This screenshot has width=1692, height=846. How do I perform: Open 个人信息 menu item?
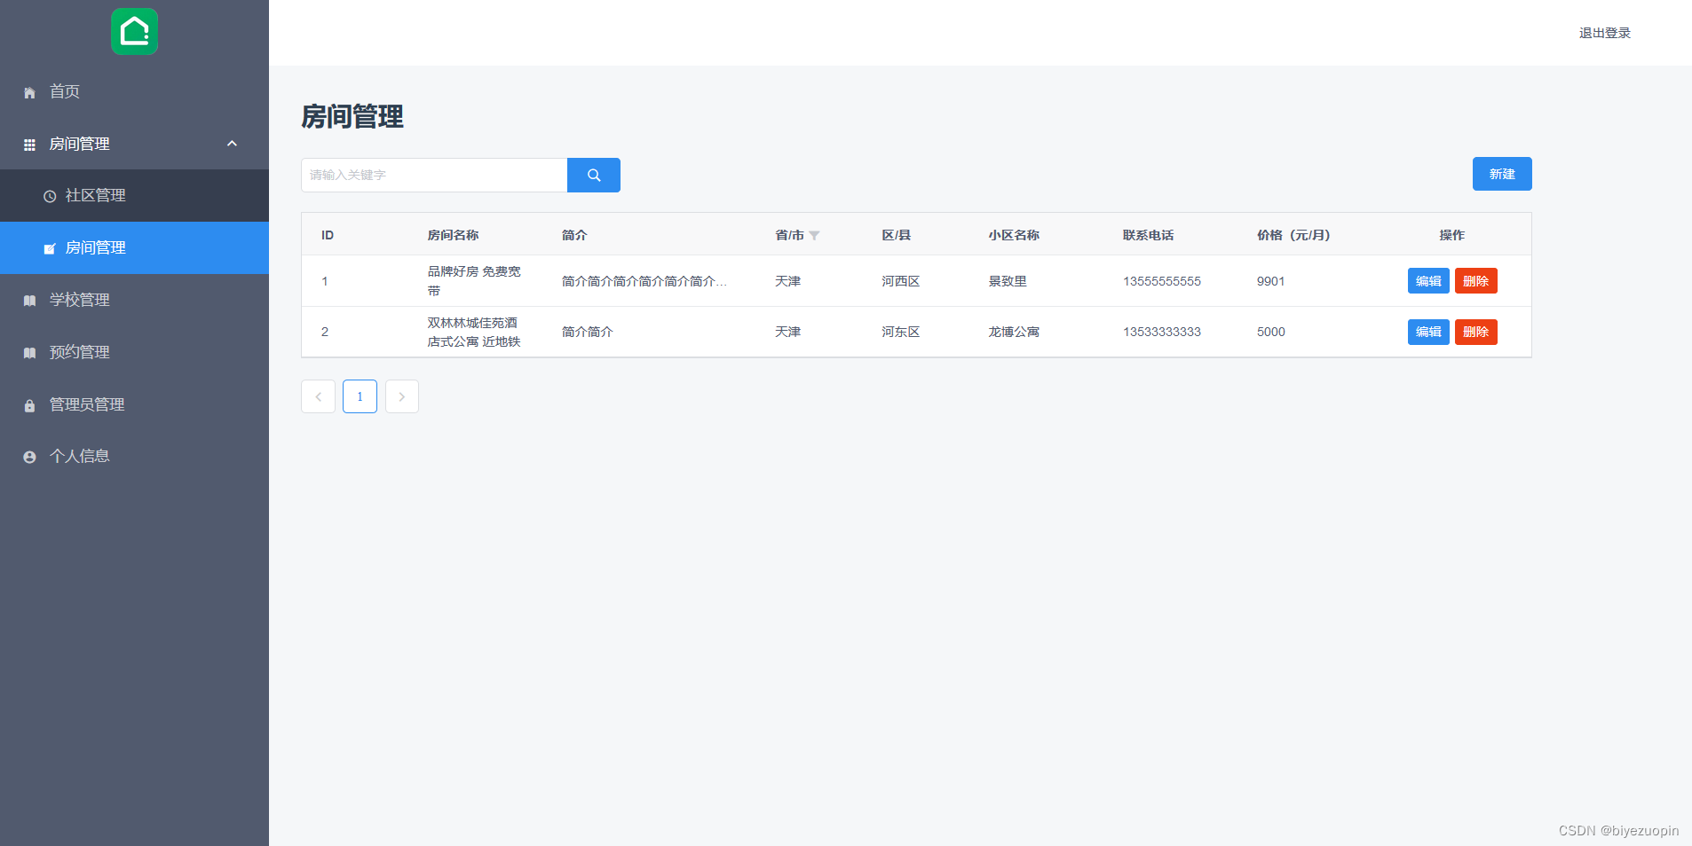[x=134, y=456]
